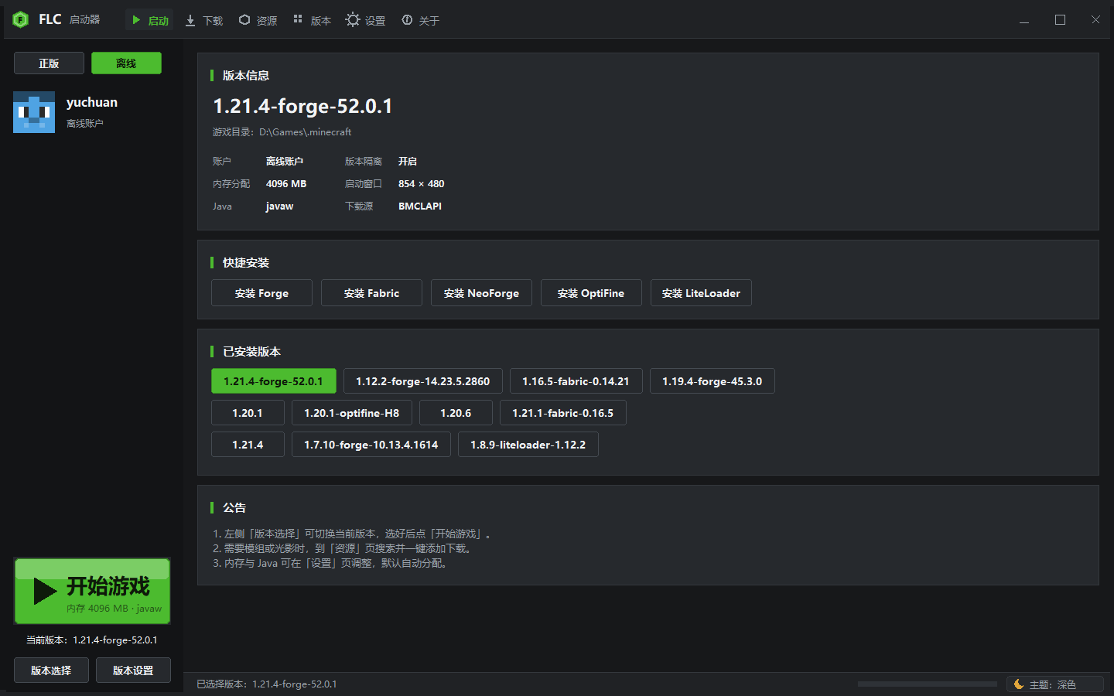
Task: Click the 4096 MB memory allocation value
Action: [286, 184]
